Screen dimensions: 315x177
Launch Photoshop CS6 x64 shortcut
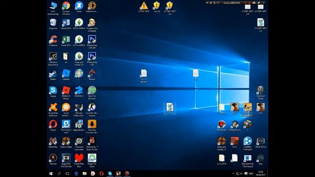pos(92,42)
